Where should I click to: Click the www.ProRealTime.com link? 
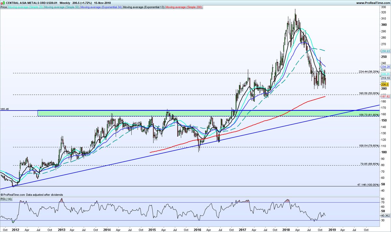point(373,3)
